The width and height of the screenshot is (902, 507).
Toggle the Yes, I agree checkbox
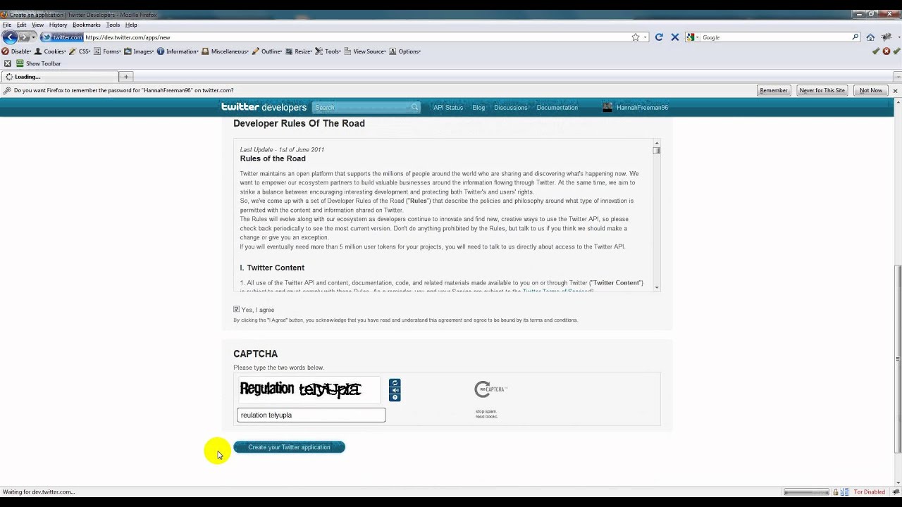(x=237, y=309)
